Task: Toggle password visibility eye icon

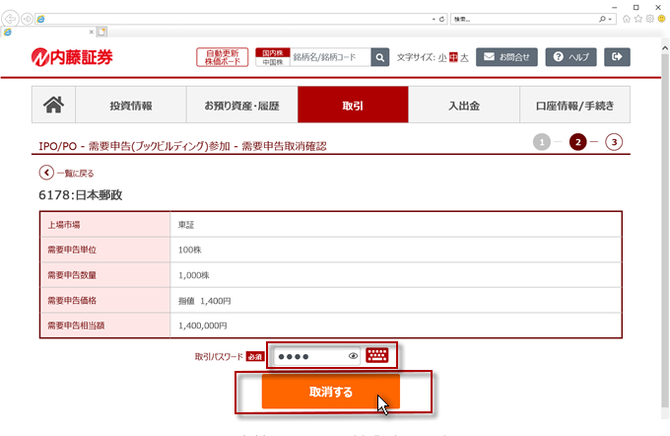Action: [x=353, y=356]
